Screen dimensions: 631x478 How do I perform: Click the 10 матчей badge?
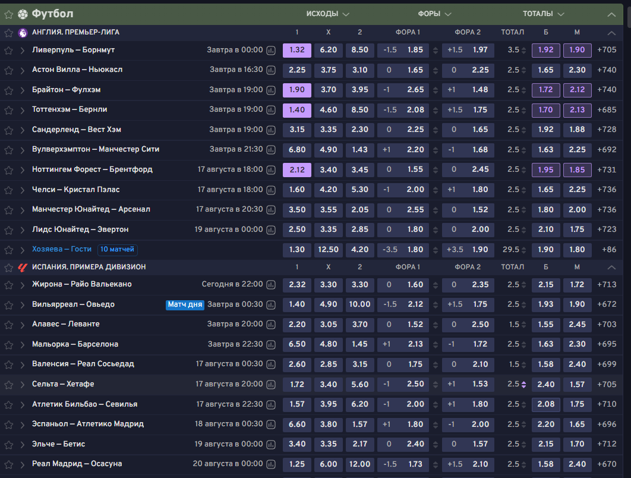click(117, 250)
